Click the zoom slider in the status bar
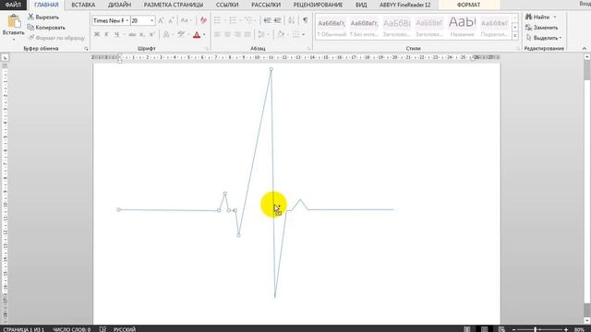The image size is (591, 332). tap(535, 330)
